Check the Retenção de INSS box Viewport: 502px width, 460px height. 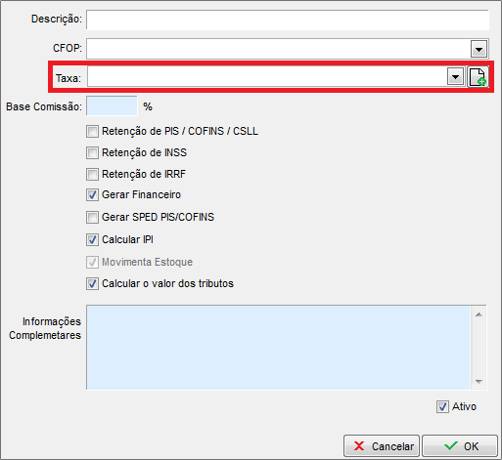click(x=92, y=152)
